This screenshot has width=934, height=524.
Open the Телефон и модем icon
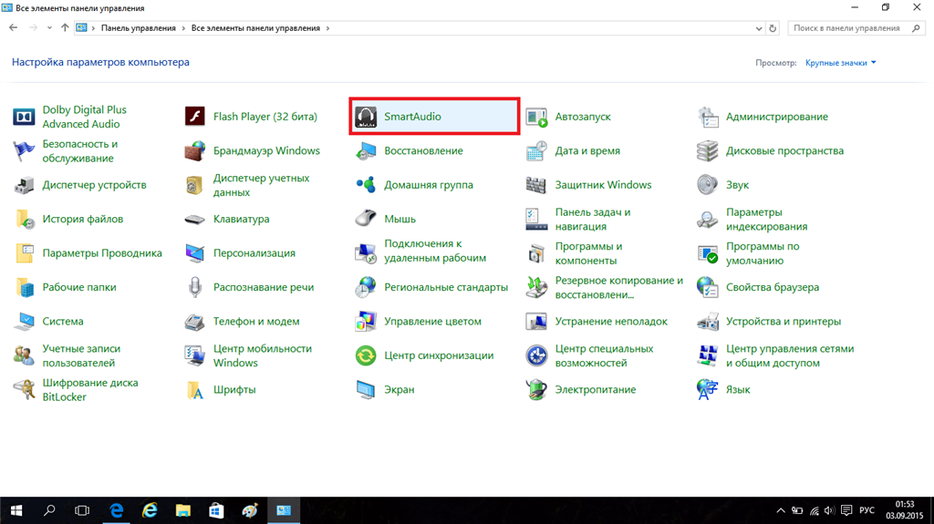coord(195,322)
